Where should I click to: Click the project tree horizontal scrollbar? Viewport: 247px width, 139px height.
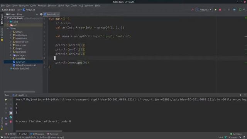[20, 92]
